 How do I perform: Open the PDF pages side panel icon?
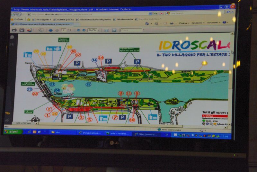click(12, 37)
